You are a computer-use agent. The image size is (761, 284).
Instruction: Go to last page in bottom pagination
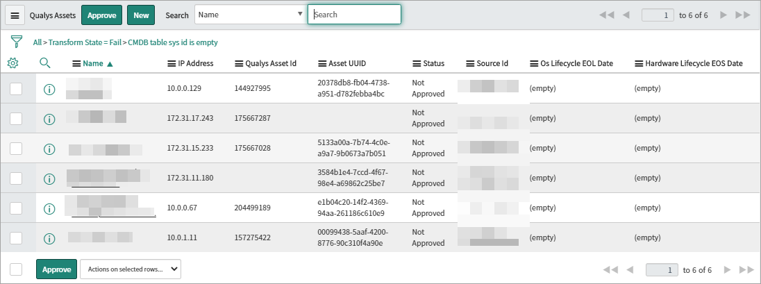click(x=747, y=270)
